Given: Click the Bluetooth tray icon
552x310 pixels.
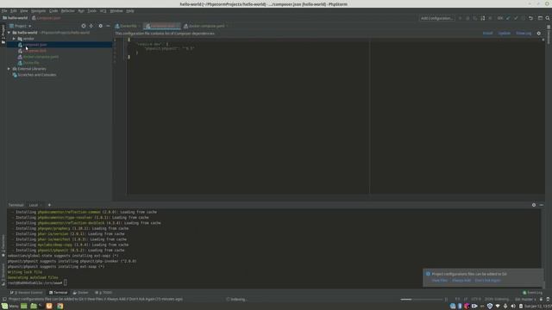Looking at the screenshot, I should pyautogui.click(x=460, y=307).
